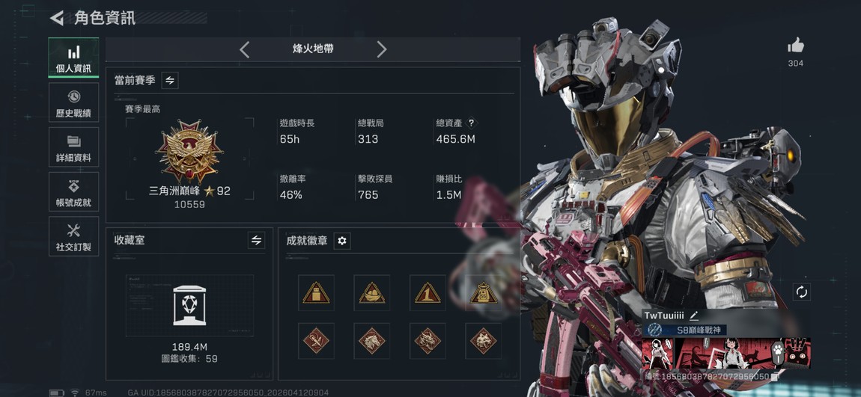Toggle the 當前賽季 season switch button
The image size is (861, 397).
click(170, 80)
